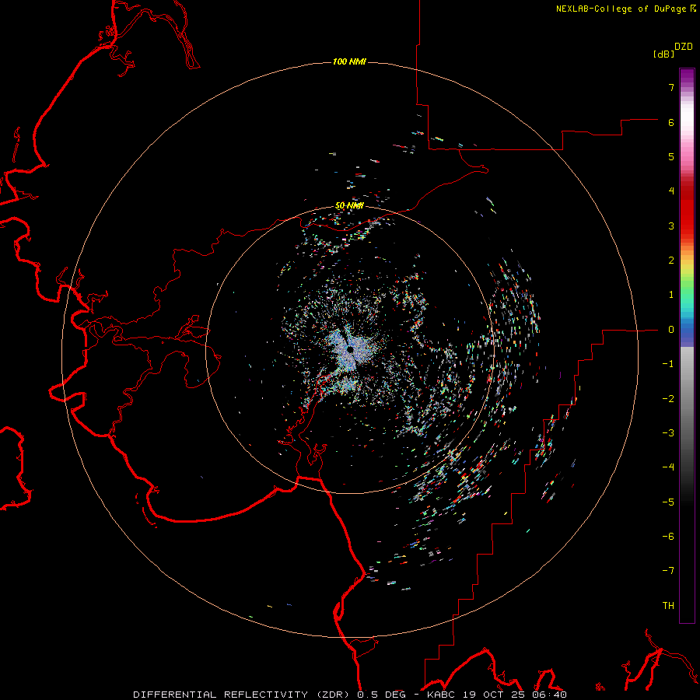Click the 50 NMI range ring label
700x700 pixels.
349,206
